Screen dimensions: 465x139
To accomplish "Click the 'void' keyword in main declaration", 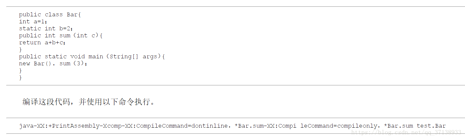I will point(77,57).
